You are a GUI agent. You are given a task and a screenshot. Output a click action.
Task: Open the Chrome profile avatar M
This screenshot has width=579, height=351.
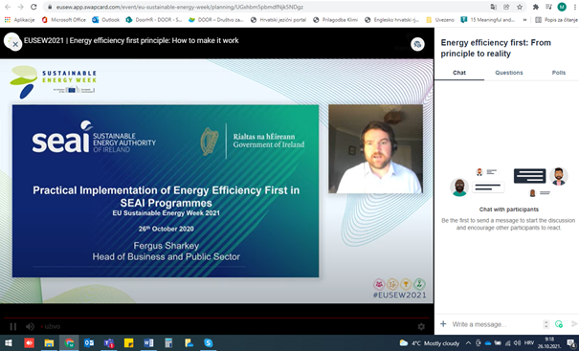click(x=562, y=7)
